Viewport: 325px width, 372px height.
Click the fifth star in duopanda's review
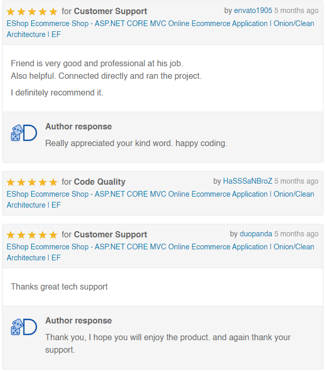click(53, 235)
